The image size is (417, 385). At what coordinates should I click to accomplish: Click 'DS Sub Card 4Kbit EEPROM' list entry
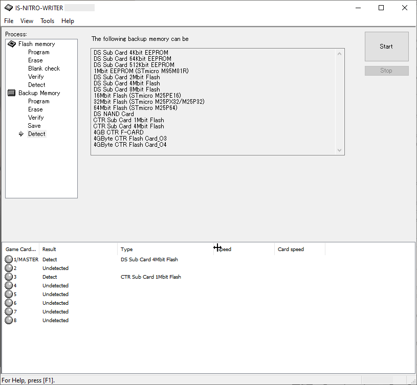[131, 53]
